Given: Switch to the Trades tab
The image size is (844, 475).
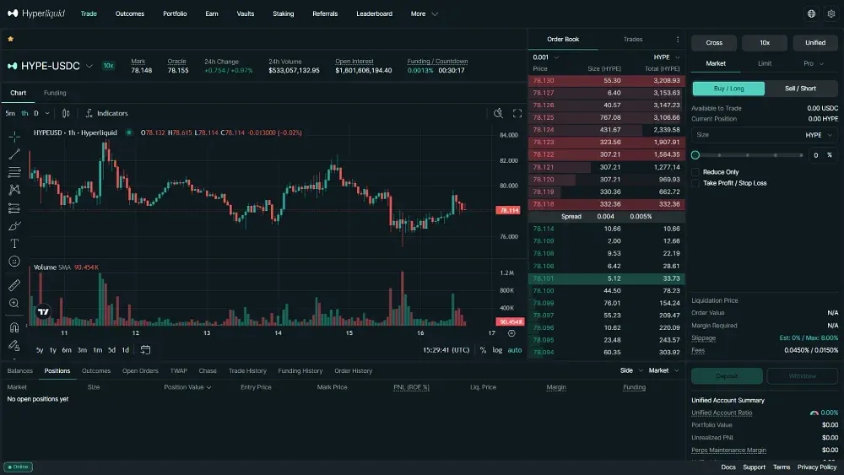Looking at the screenshot, I should 633,40.
